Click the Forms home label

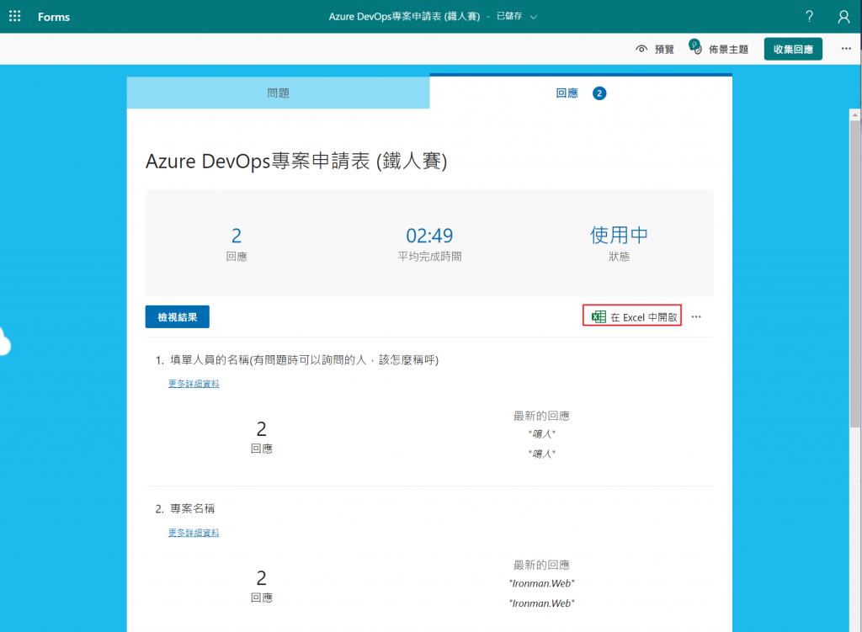click(54, 17)
